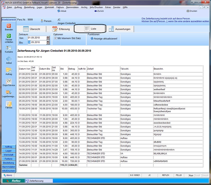Switch to the Auswertungen tab
The height and width of the screenshot is (185, 211).
[x=120, y=29]
